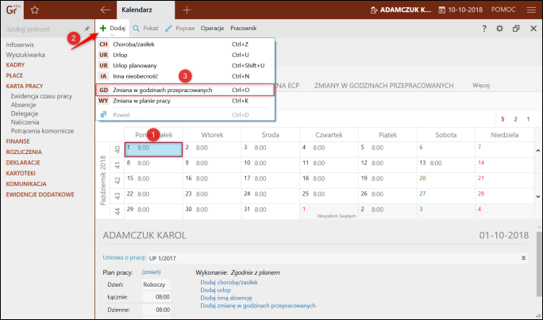Open the Pracownik menu
This screenshot has height=320, width=543.
coord(244,29)
